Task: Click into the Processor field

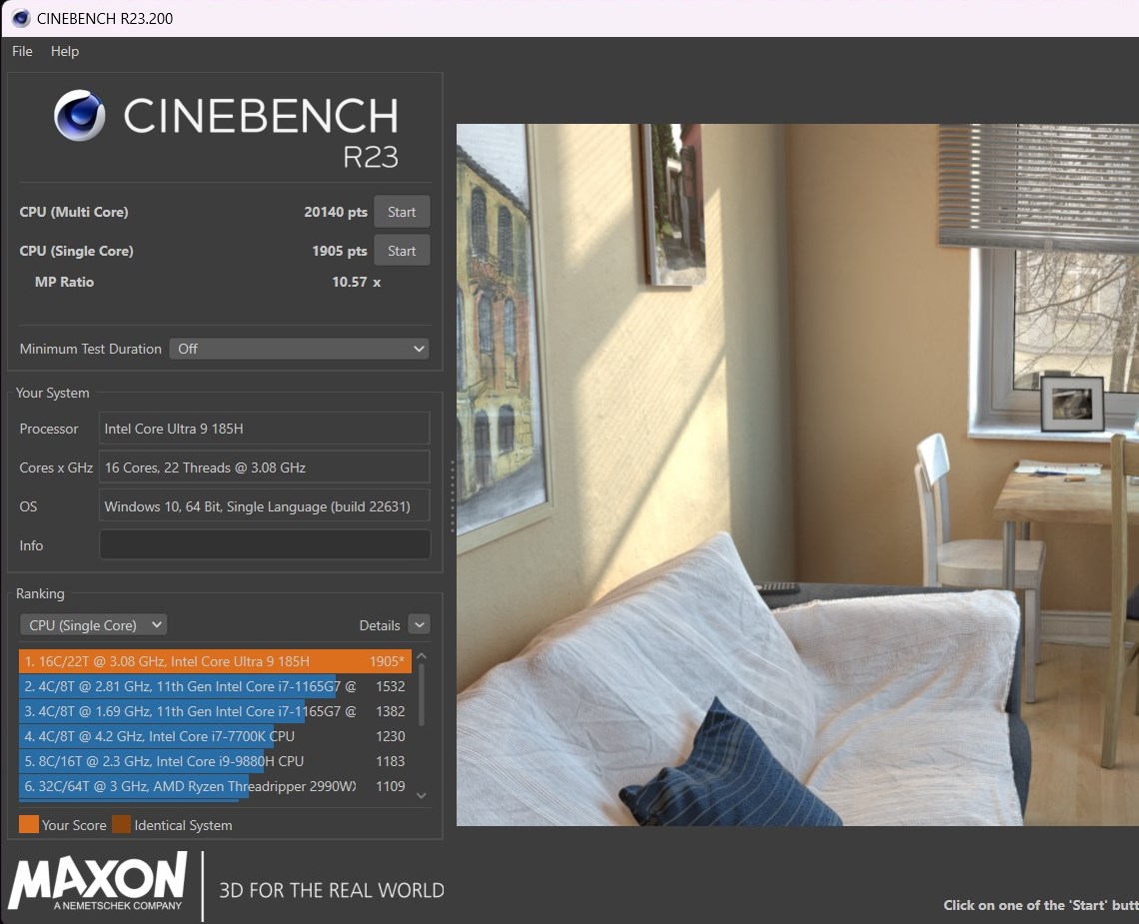Action: coord(265,429)
